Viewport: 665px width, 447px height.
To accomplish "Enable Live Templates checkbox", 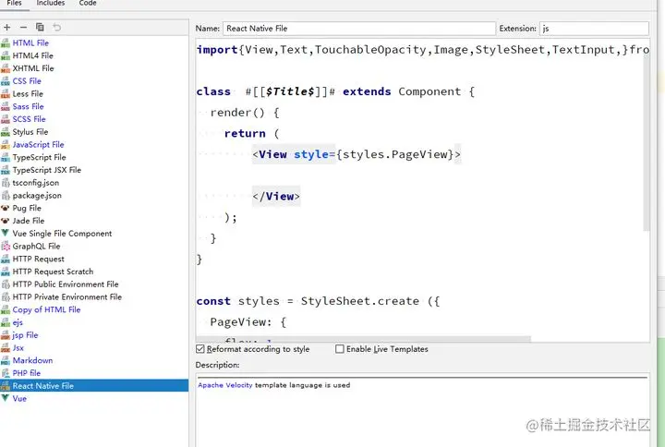I will [x=339, y=348].
